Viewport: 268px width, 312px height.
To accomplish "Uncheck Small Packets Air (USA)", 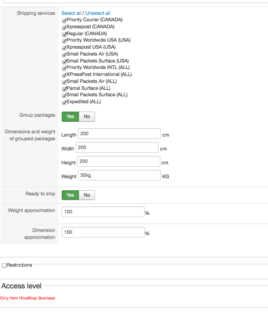I will coord(64,55).
